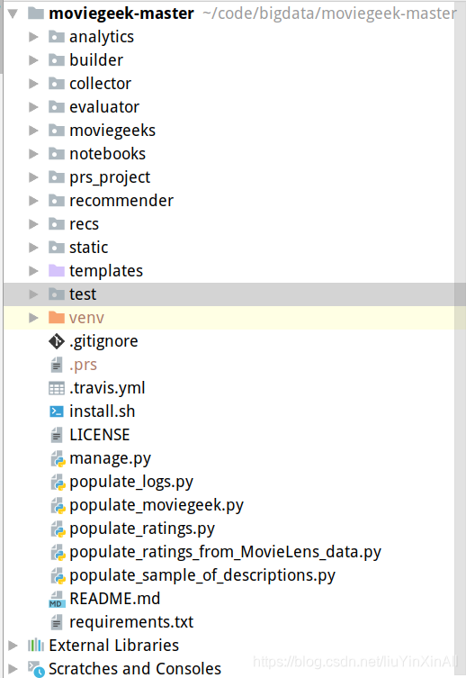This screenshot has width=466, height=678.
Task: Click the Scratches and Consoles icon
Action: 36,669
